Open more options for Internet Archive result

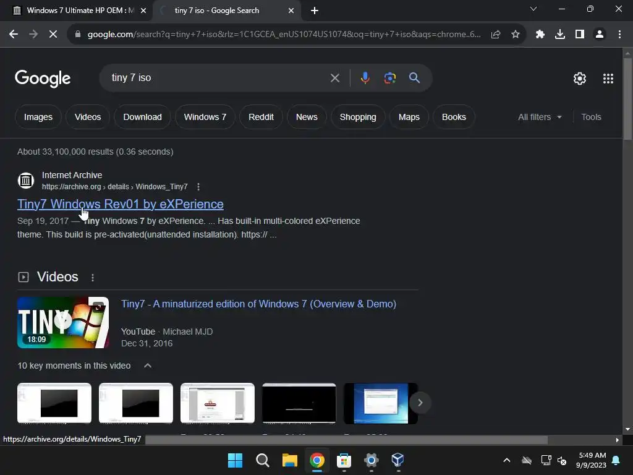(x=198, y=187)
